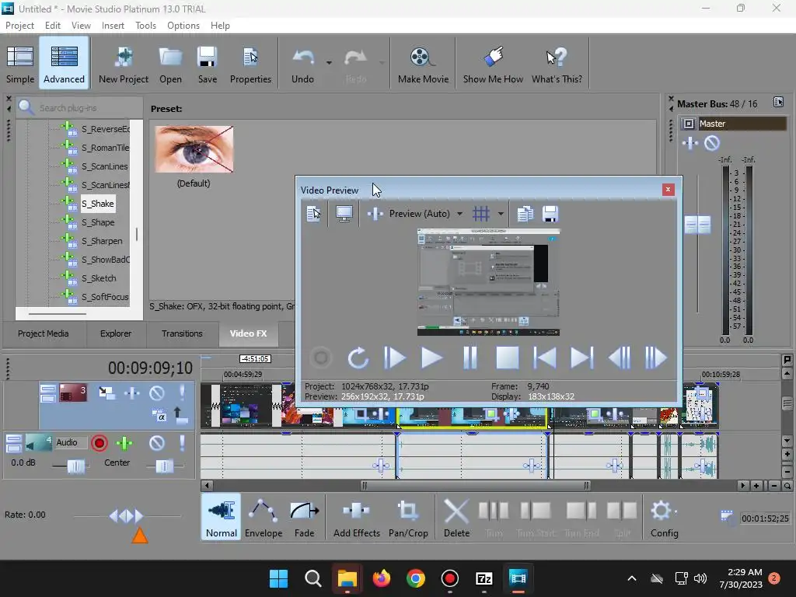Screen dimensions: 796x597
Task: Open the Undo history dropdown arrow
Action: click(329, 63)
